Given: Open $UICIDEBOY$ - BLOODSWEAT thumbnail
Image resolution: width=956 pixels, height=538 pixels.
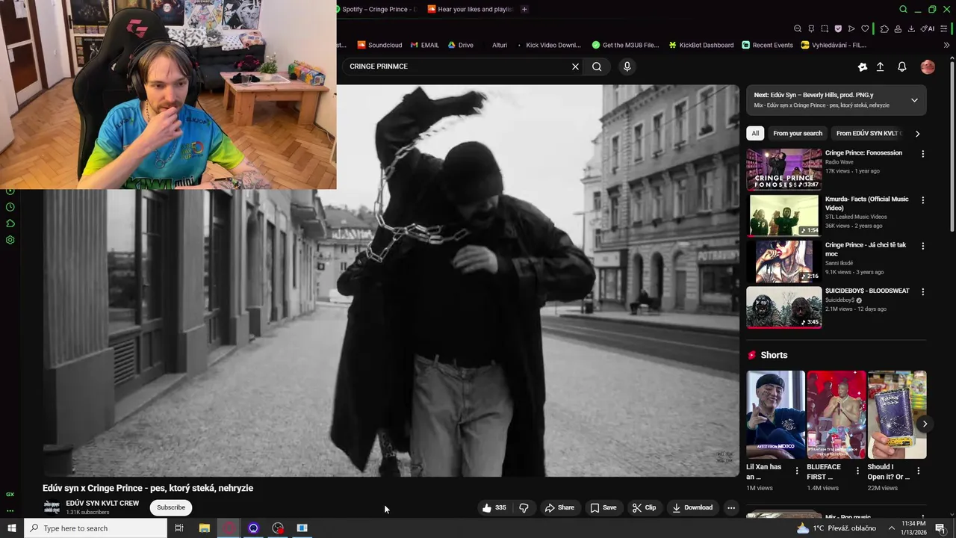Looking at the screenshot, I should (x=784, y=307).
